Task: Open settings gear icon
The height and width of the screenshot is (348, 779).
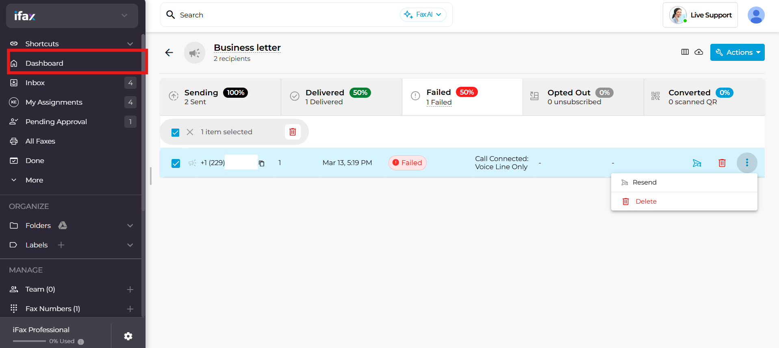Action: (128, 336)
